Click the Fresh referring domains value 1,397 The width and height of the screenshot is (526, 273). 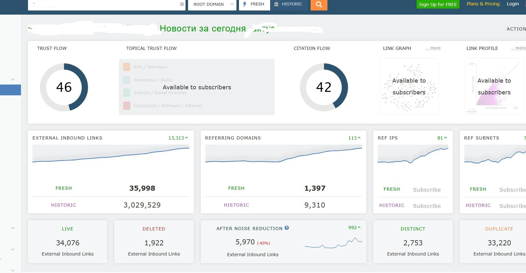coord(315,188)
